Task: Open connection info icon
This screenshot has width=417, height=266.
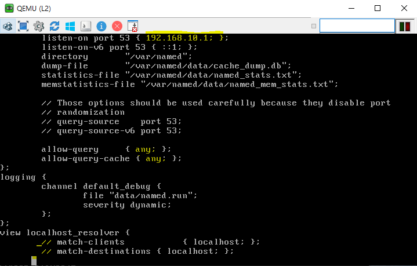Action: [x=101, y=26]
